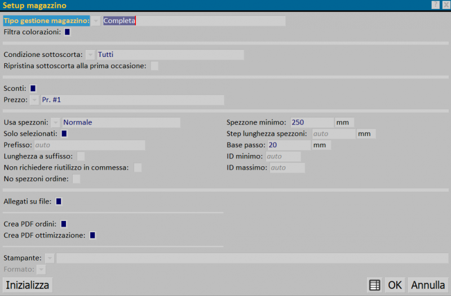Click the Spezzone minimo value field
Image resolution: width=451 pixels, height=296 pixels.
coord(311,122)
